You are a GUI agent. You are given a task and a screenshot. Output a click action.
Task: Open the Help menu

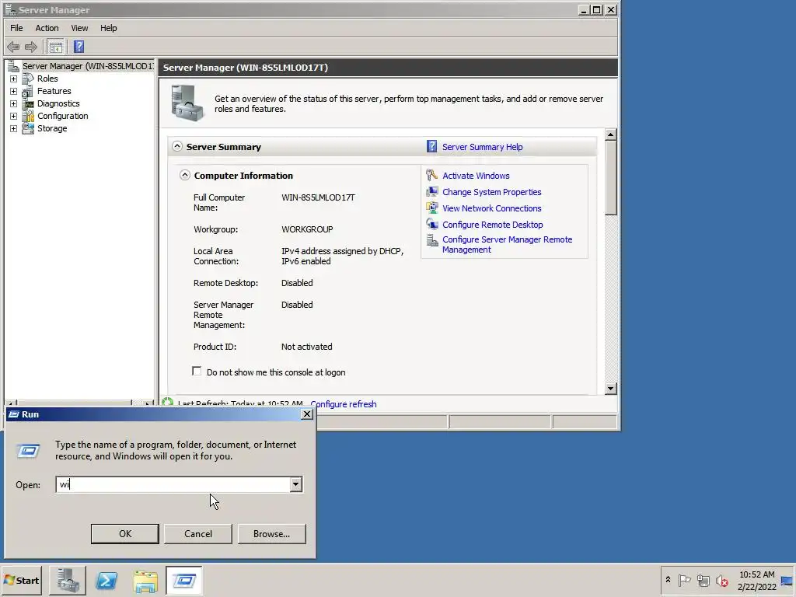tap(108, 28)
